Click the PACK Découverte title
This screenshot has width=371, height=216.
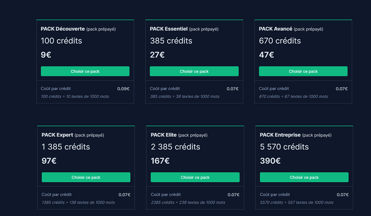point(63,29)
